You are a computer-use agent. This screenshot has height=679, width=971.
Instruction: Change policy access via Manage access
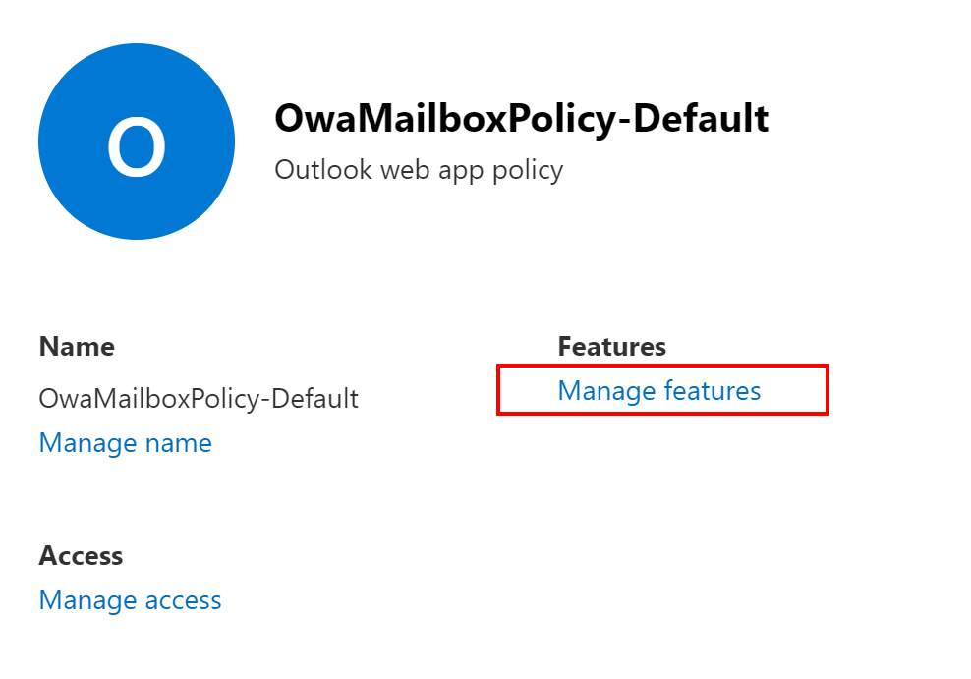coord(130,599)
